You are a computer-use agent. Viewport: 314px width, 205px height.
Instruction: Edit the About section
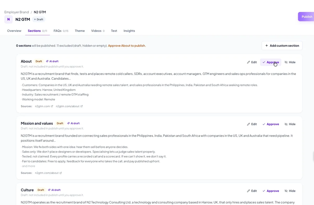[x=252, y=62]
